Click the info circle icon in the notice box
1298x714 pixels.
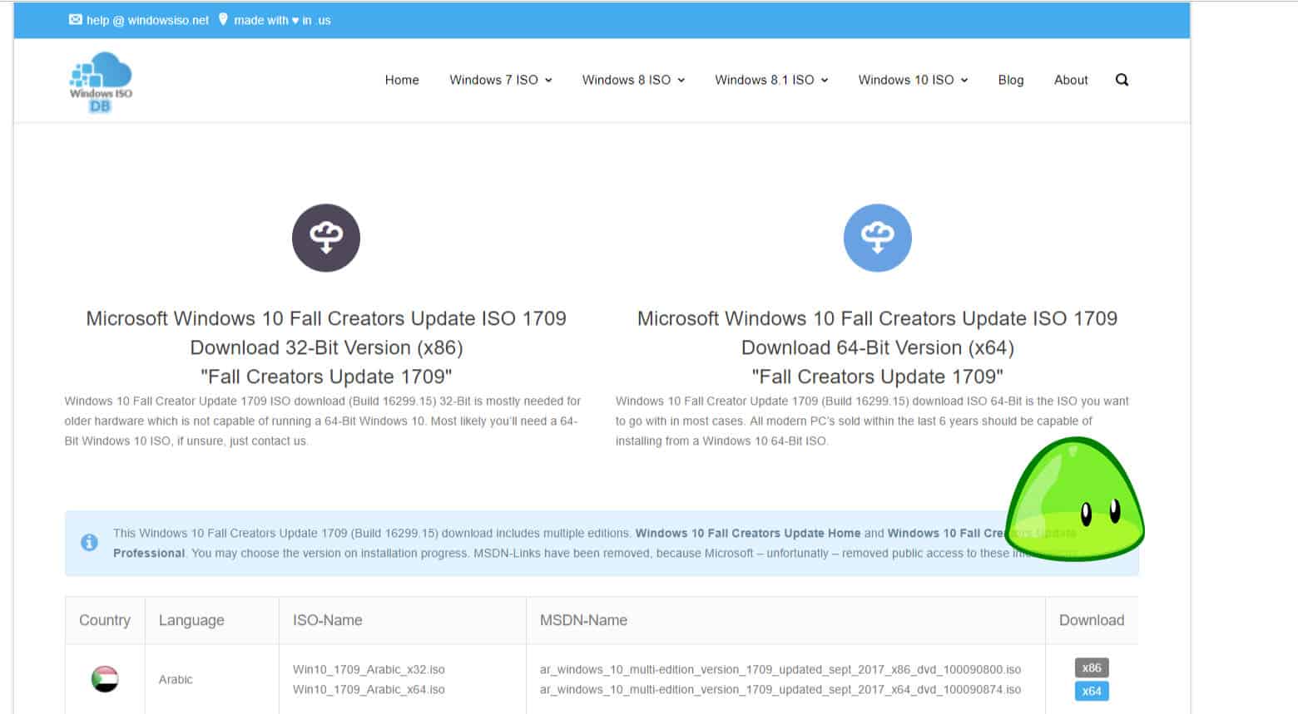[x=89, y=542]
